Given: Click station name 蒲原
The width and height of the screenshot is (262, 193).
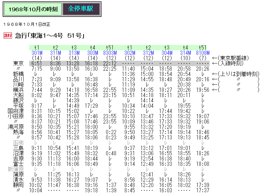Looking at the screenshot, I should coord(18,175).
